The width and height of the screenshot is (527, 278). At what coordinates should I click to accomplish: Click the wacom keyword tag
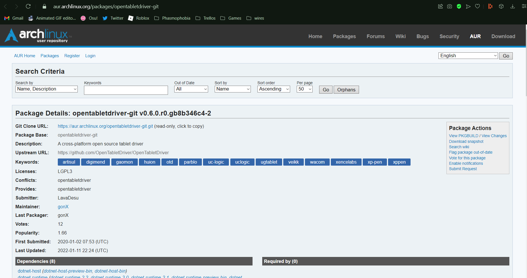(x=317, y=162)
